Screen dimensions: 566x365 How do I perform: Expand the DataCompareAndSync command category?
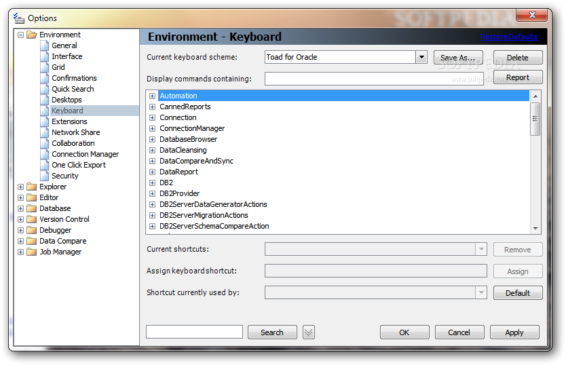(152, 161)
